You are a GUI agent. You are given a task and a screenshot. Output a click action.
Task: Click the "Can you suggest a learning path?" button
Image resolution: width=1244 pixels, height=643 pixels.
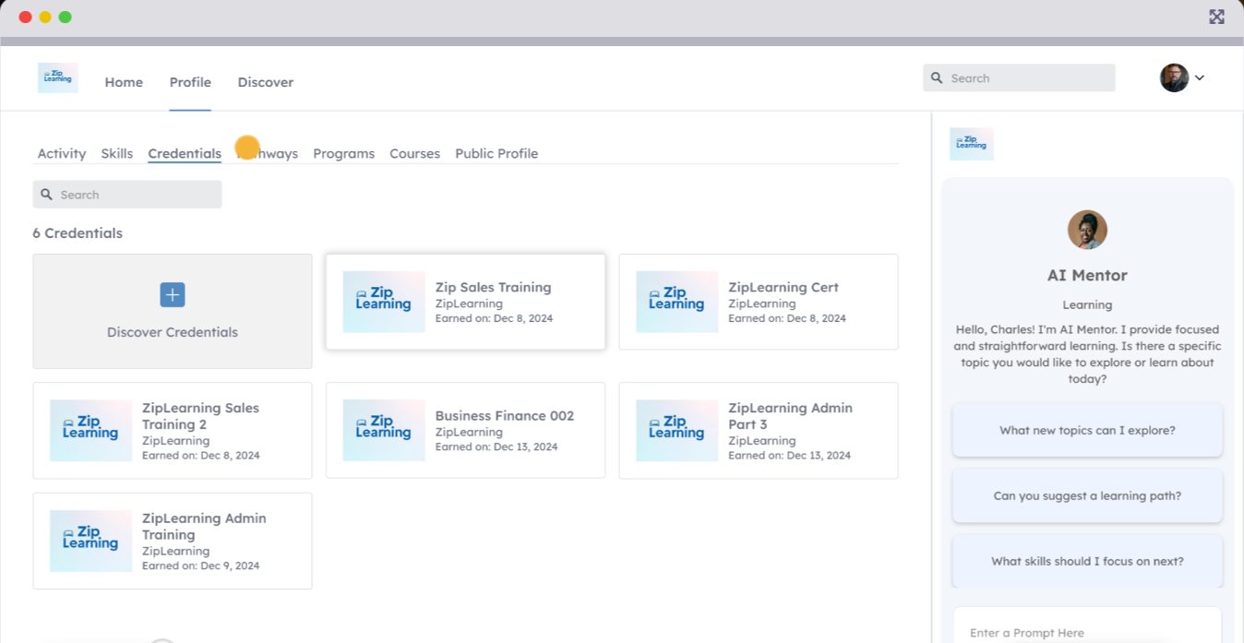click(1087, 495)
